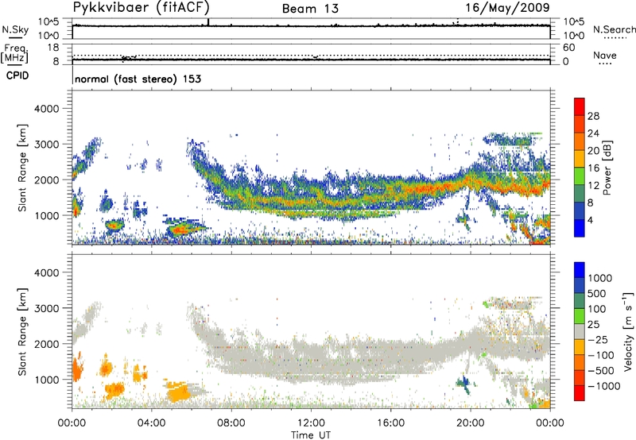
Task: Click the "-25" label on velocity colorbar
Action: (598, 339)
